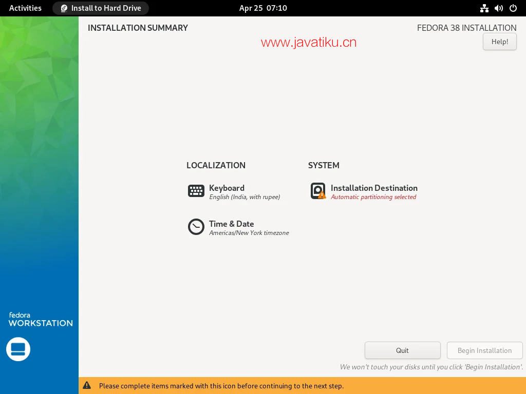Click the Begin Installation button
Viewport: 526px width, 394px height.
pyautogui.click(x=485, y=350)
